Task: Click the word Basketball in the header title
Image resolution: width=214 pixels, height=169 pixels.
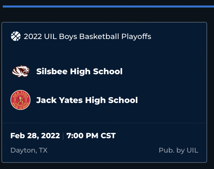Action: coord(99,37)
